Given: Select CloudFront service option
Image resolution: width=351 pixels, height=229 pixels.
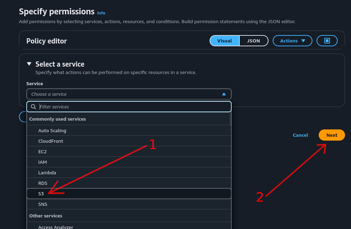Looking at the screenshot, I should pos(51,141).
